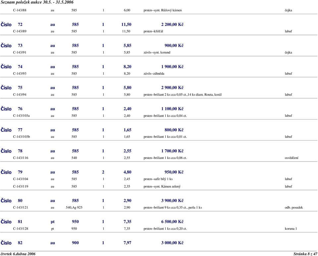
Task: Click 'odb. posudek' in row C-143/121
Action: pyautogui.click(x=293, y=208)
